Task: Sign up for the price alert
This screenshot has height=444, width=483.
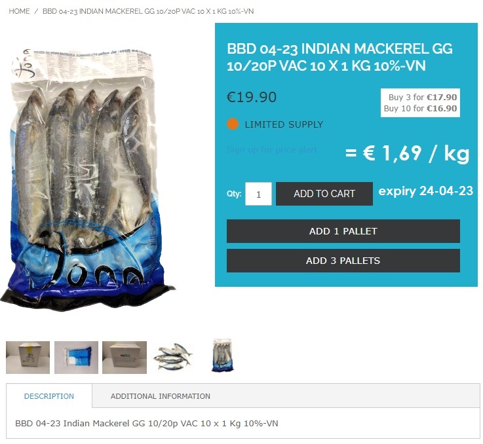Action: (x=272, y=150)
